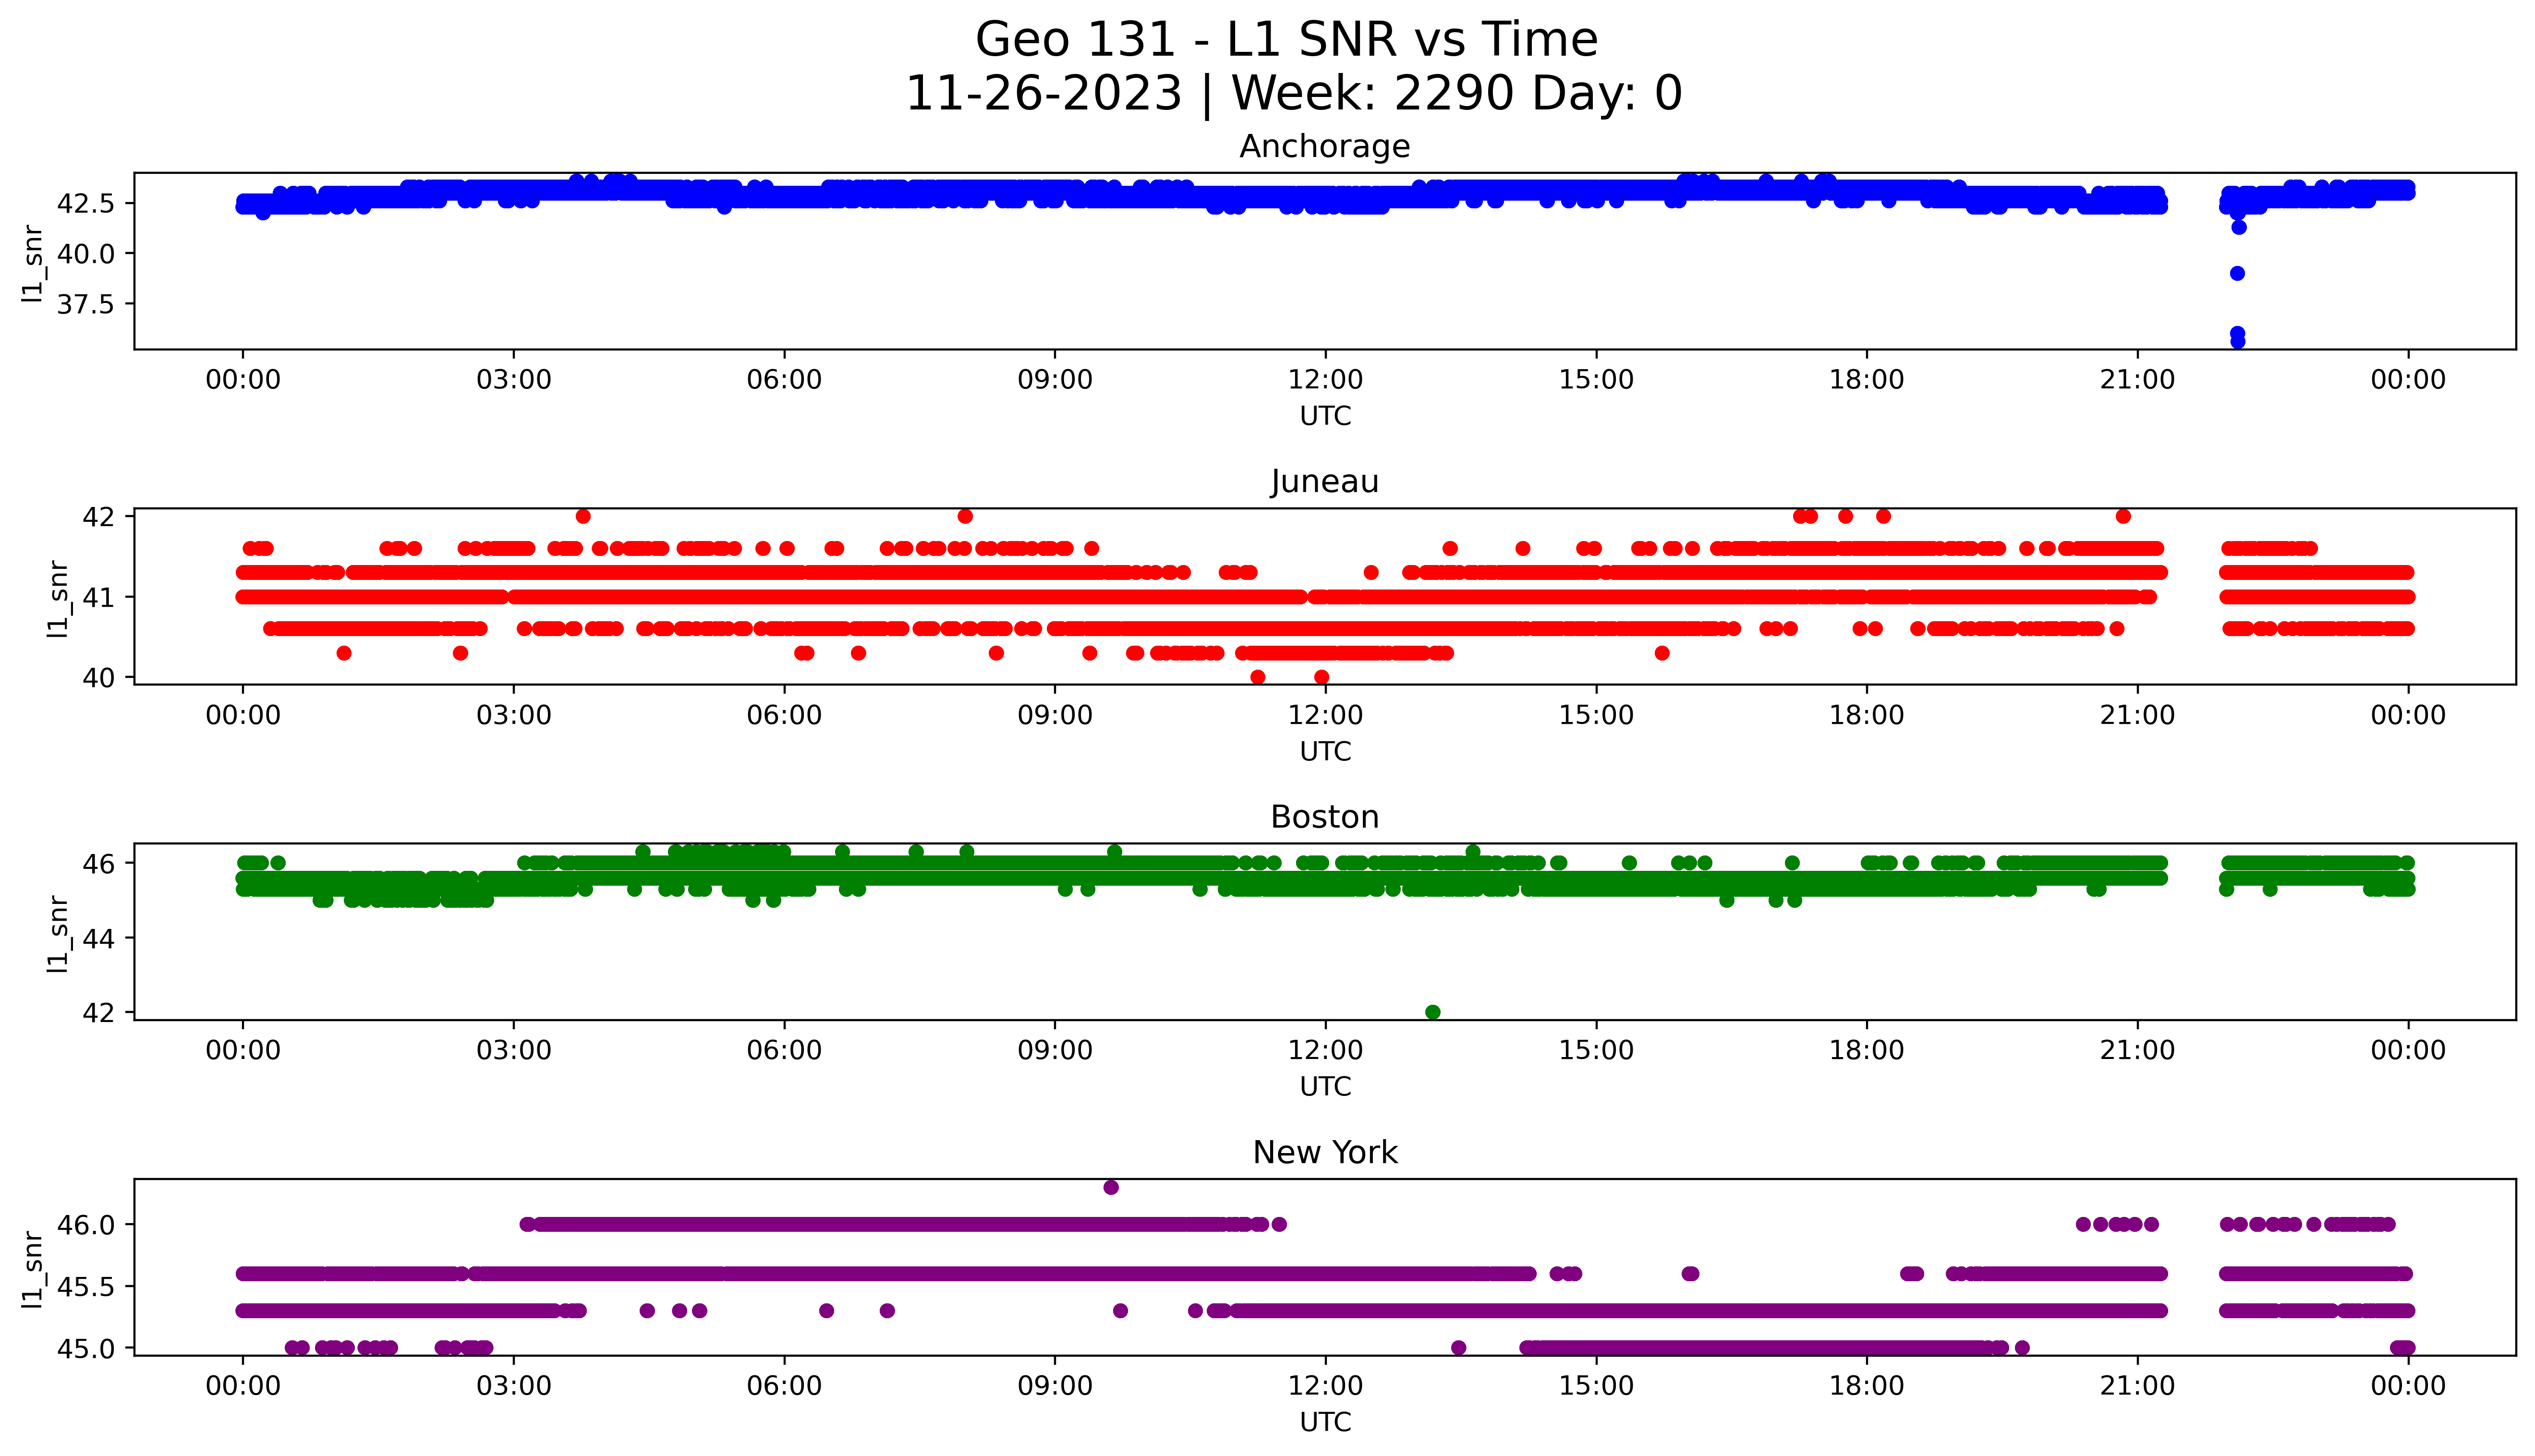Click the red point at 42 near 08:00 in Juneau
Screen dimensions: 2535x1456
coord(965,516)
